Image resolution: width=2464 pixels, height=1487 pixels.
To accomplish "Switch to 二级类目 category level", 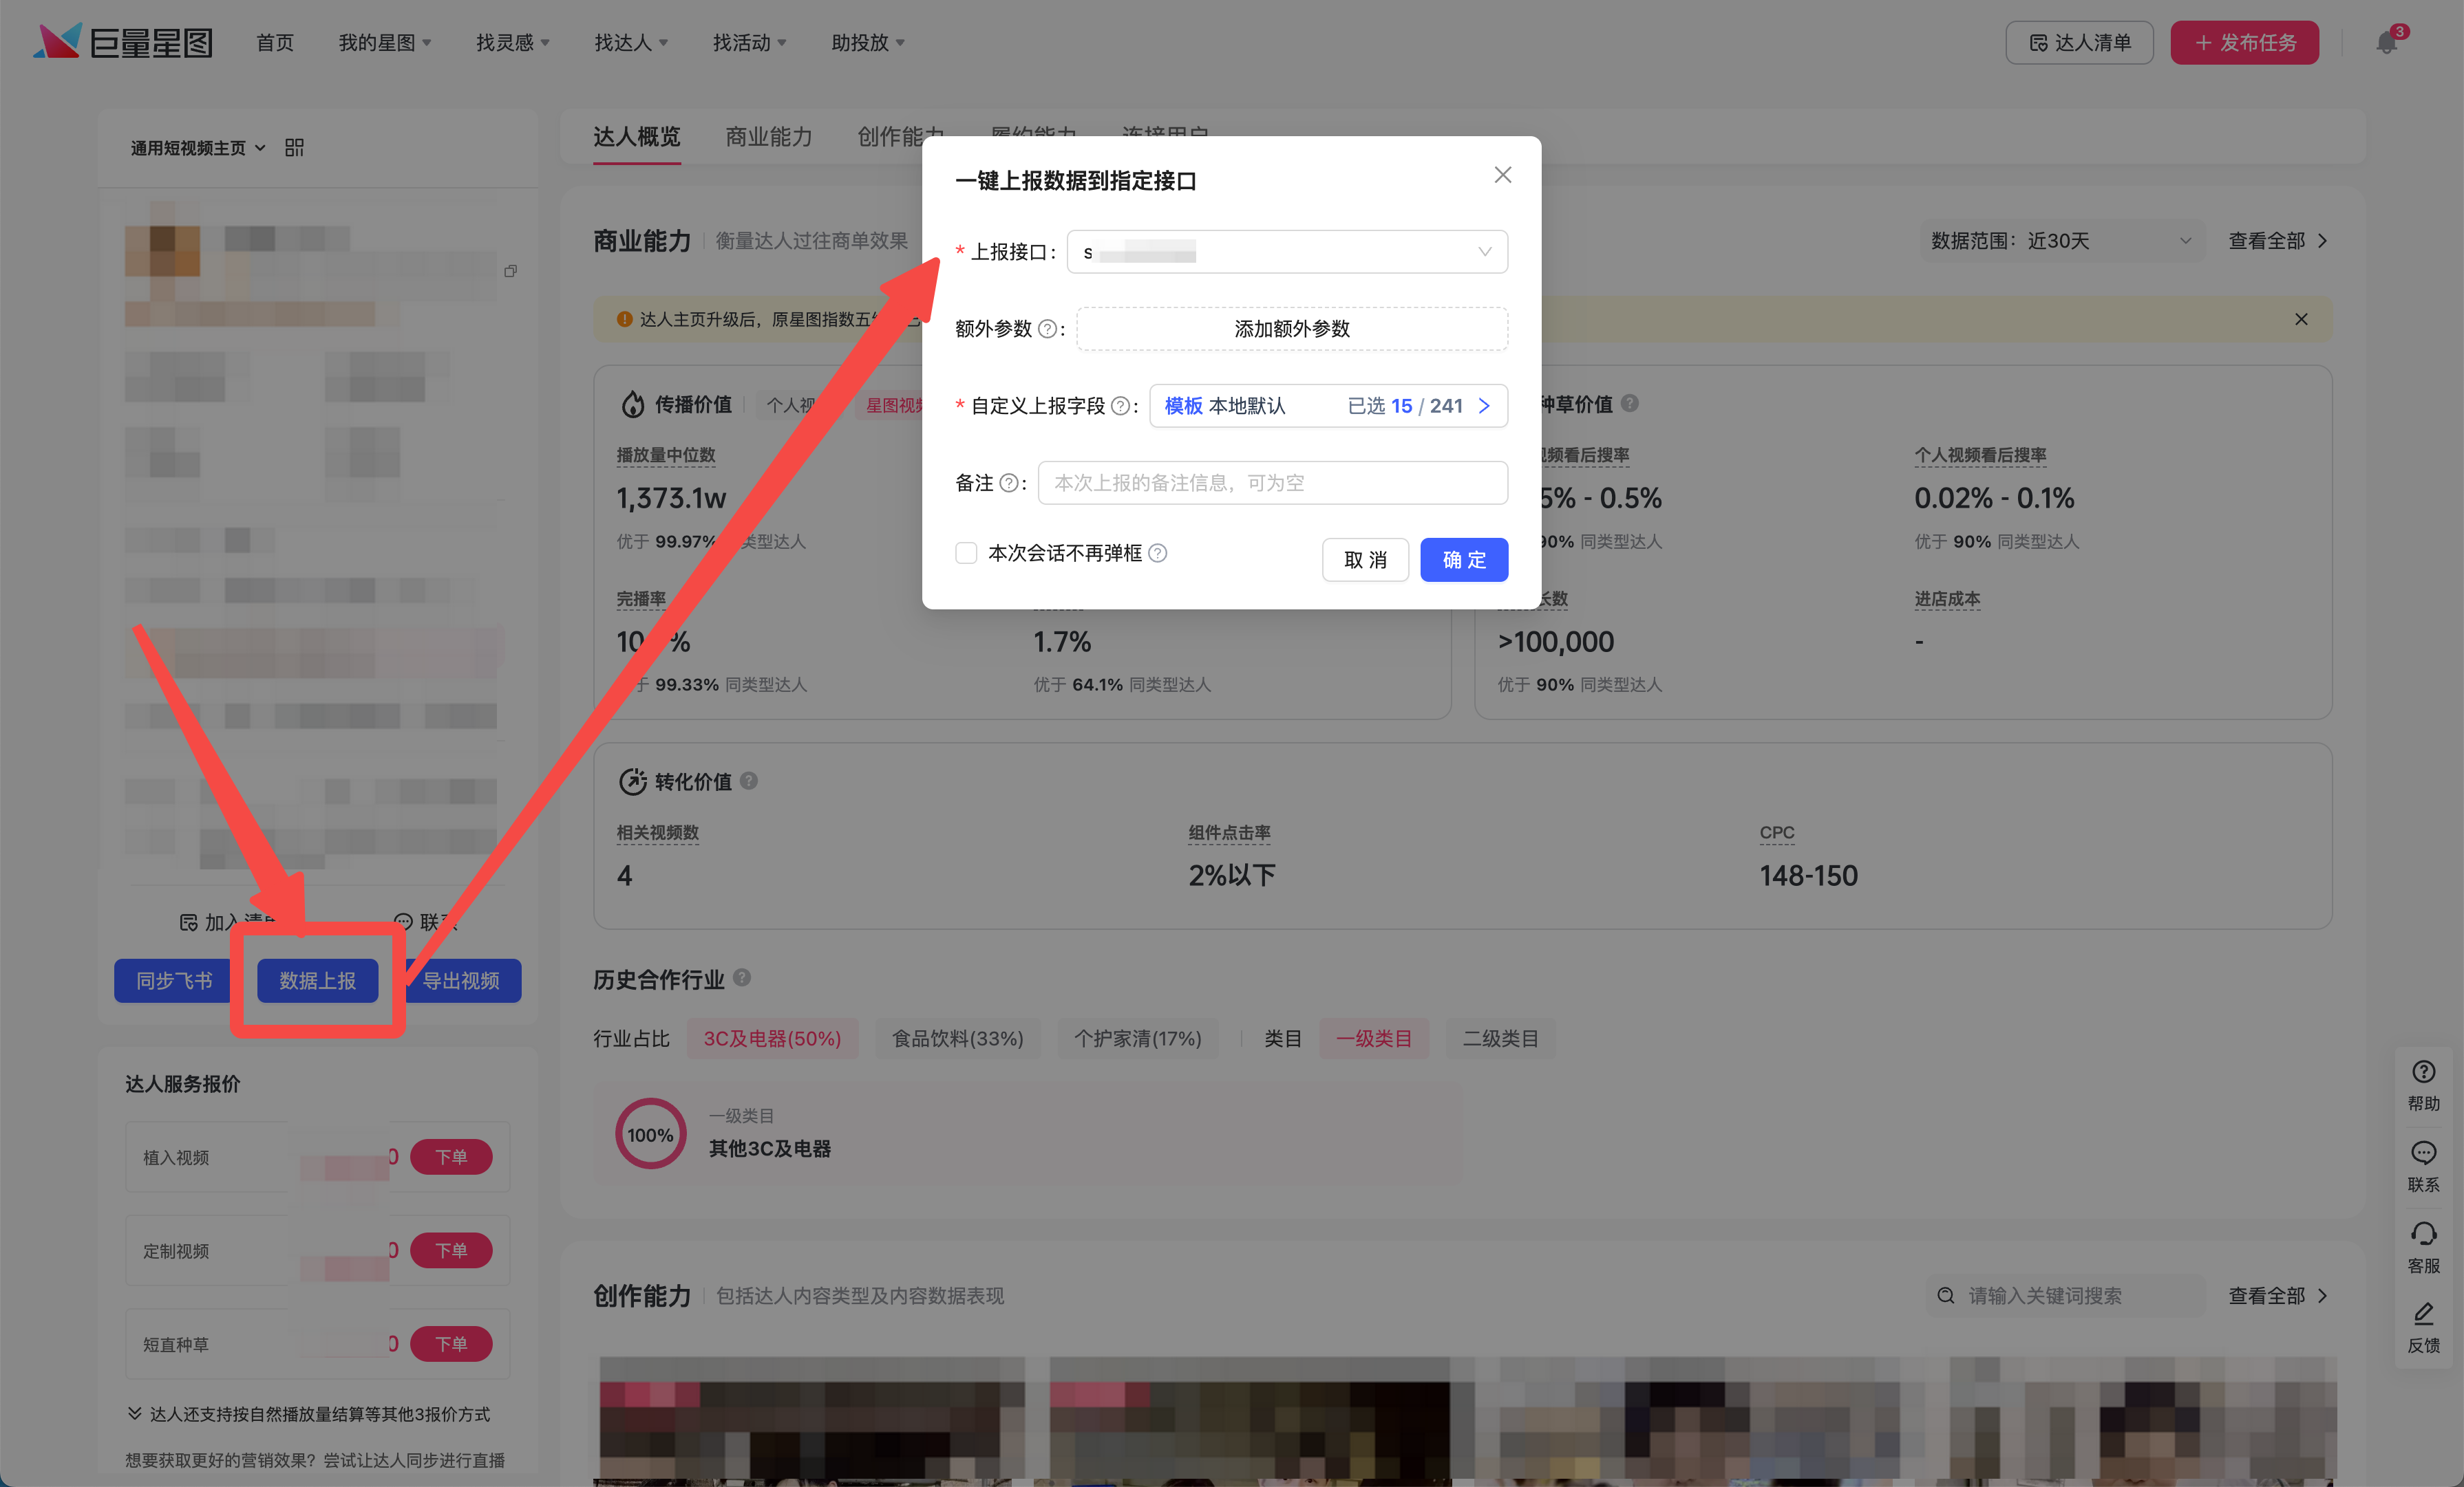I will tap(1500, 1039).
